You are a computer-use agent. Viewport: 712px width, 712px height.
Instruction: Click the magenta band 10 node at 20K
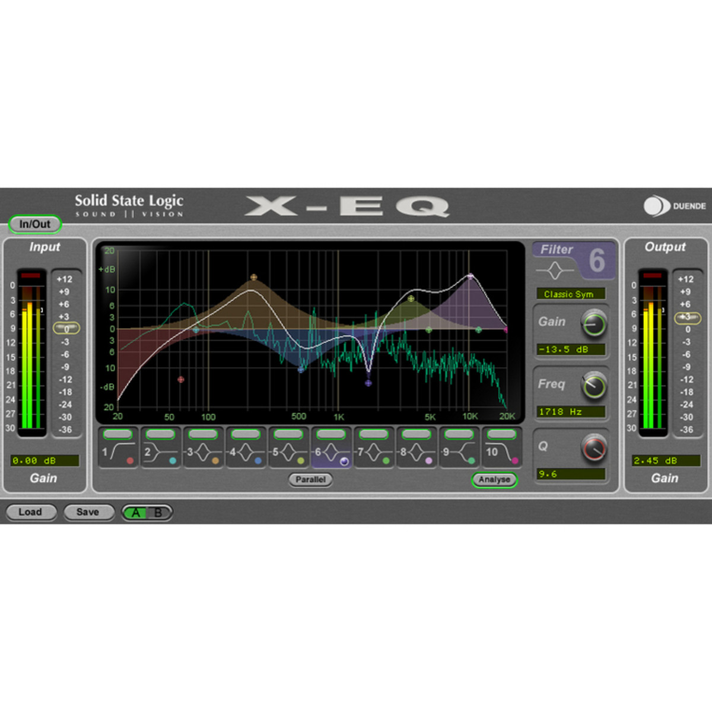(x=506, y=330)
